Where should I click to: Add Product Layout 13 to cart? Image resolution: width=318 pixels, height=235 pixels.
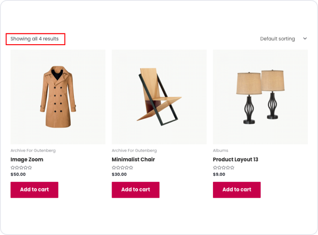click(x=237, y=190)
